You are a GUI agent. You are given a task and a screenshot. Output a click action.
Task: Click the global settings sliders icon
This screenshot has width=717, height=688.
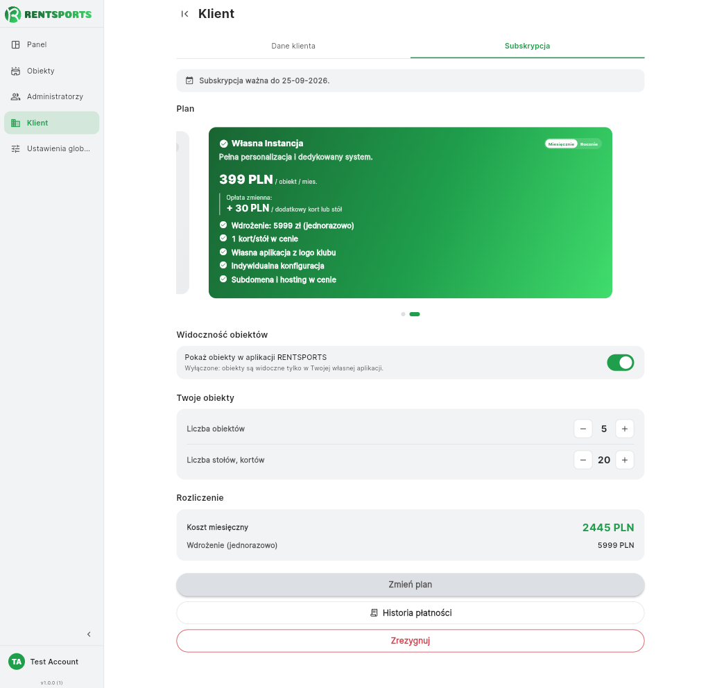pos(15,148)
